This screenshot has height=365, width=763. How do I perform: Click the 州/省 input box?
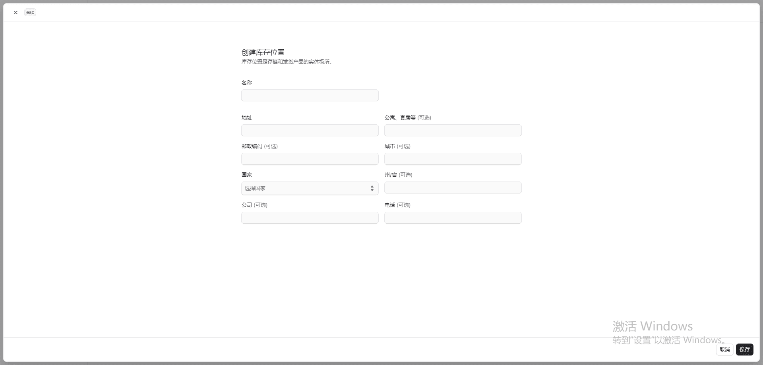[x=453, y=187]
